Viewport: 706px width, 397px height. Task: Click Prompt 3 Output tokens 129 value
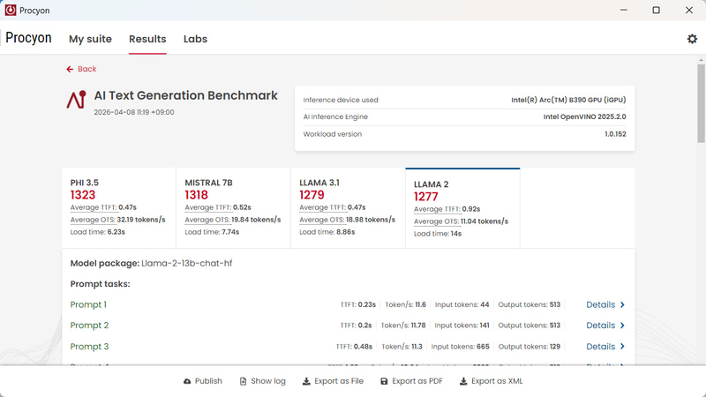[555, 347]
